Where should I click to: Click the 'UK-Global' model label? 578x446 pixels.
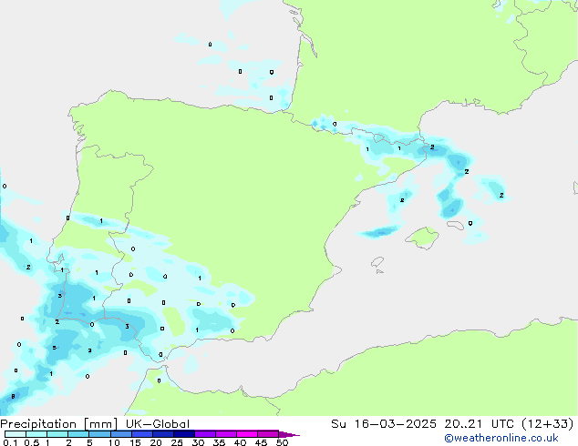click(158, 424)
